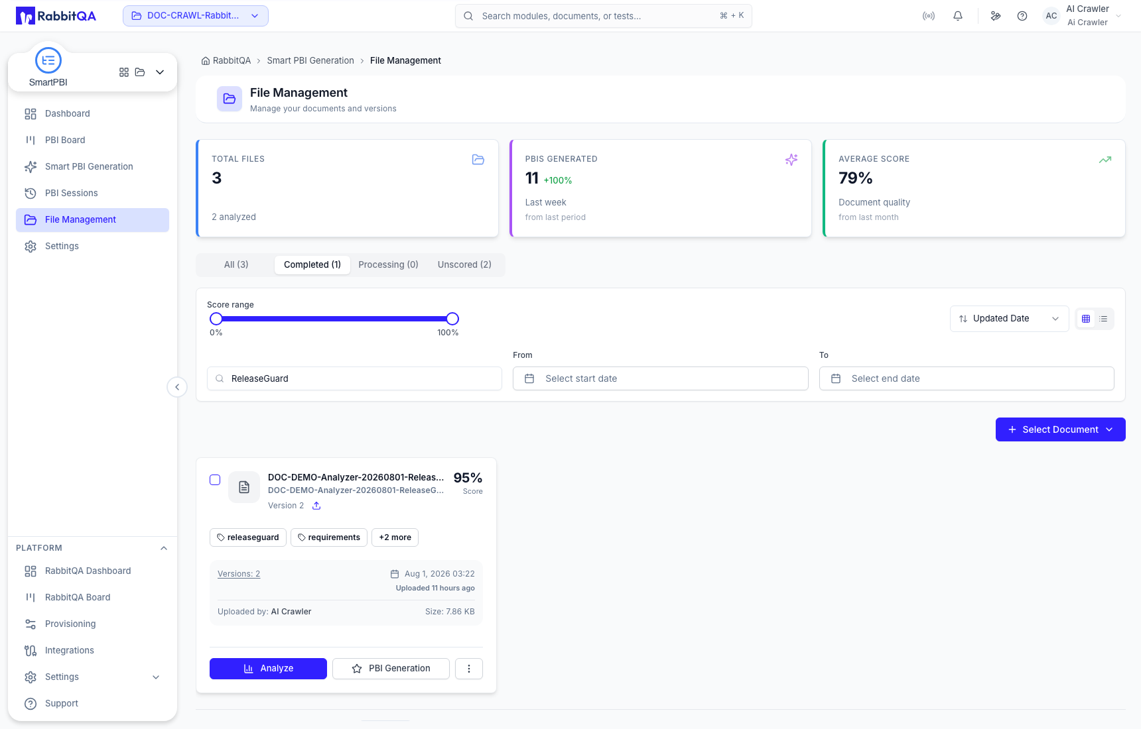The height and width of the screenshot is (729, 1141).
Task: Open the broadcast signal icon in top bar
Action: click(929, 16)
